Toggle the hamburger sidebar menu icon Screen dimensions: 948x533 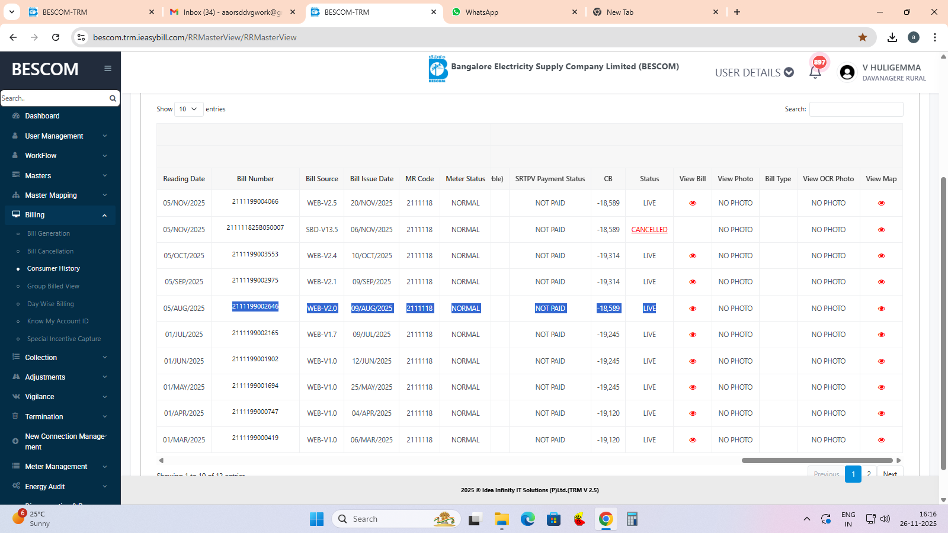[x=108, y=69]
